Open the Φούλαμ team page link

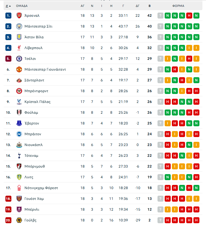31,113
